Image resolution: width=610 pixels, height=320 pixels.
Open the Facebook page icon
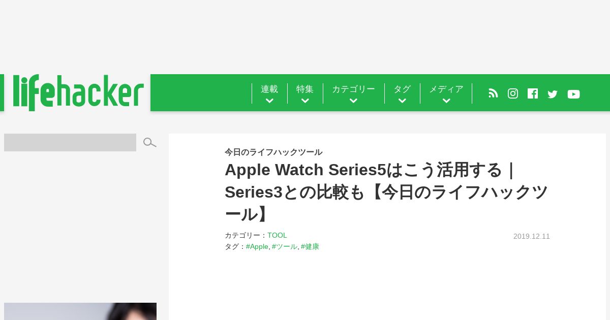pos(533,93)
